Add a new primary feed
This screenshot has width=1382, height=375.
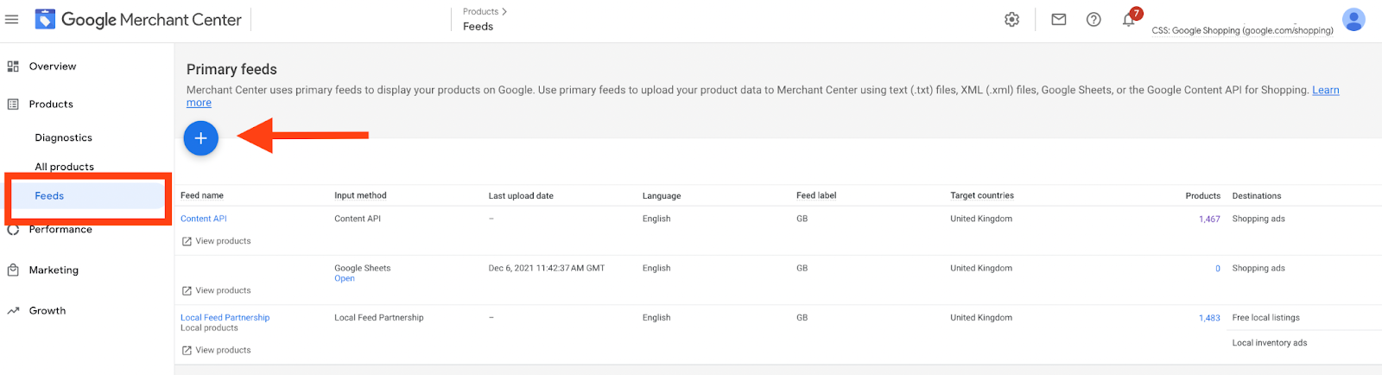[200, 138]
